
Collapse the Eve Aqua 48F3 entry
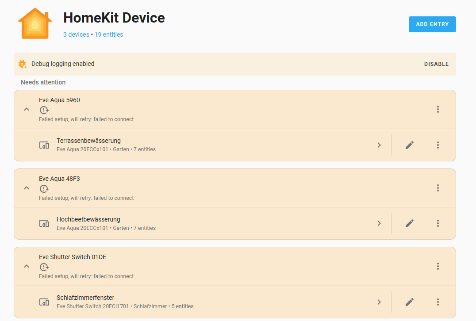click(27, 188)
